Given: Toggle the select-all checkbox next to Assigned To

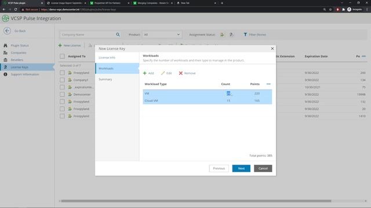Looking at the screenshot, I should [62, 57].
